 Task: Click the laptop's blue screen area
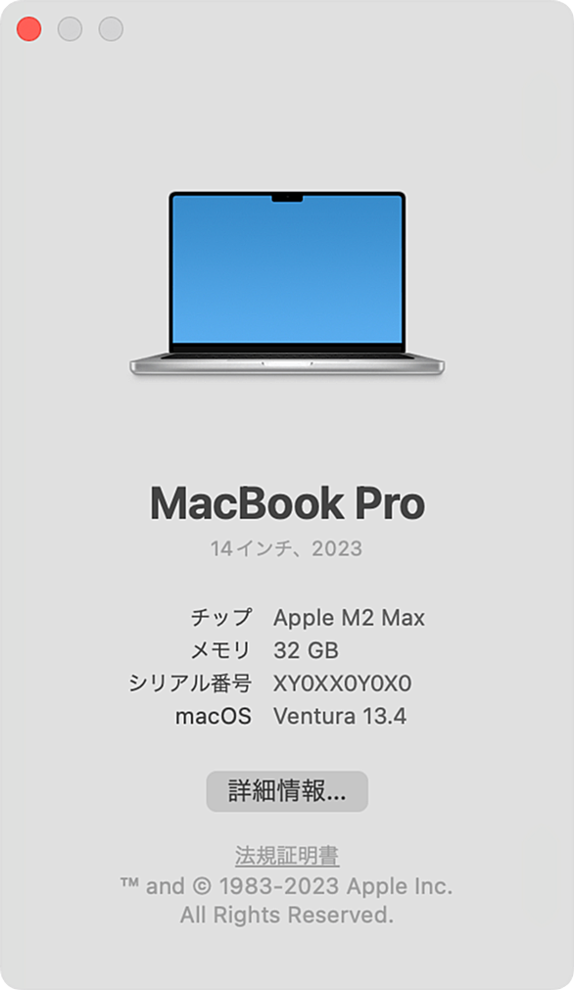[x=287, y=270]
